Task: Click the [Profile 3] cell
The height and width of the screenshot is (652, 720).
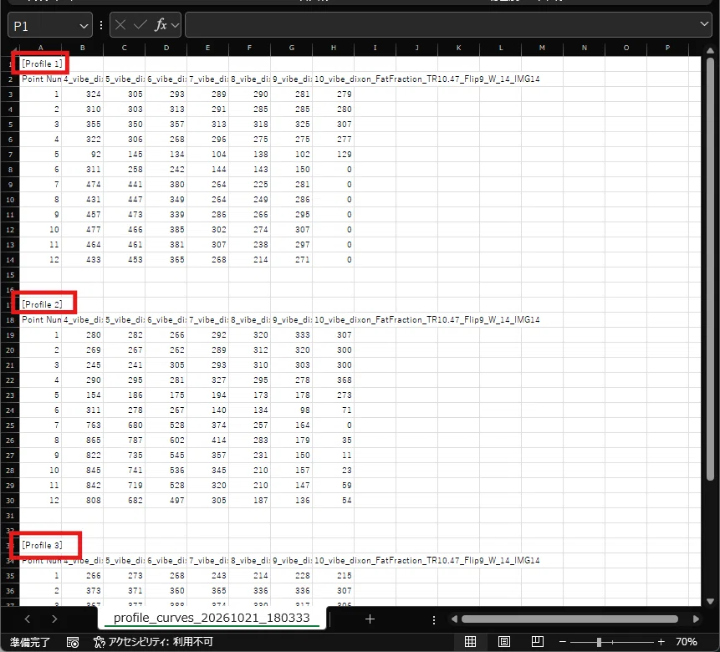Action: click(41, 545)
